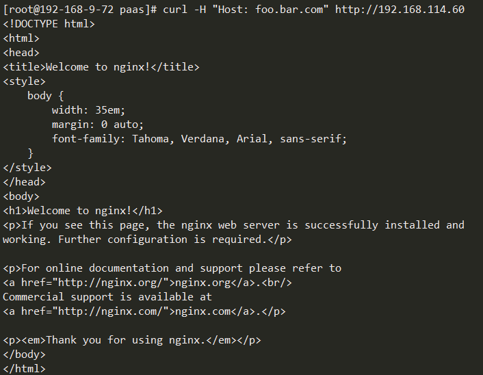The image size is (483, 375).
Task: Click the "For online documentation" line
Action: point(172,268)
